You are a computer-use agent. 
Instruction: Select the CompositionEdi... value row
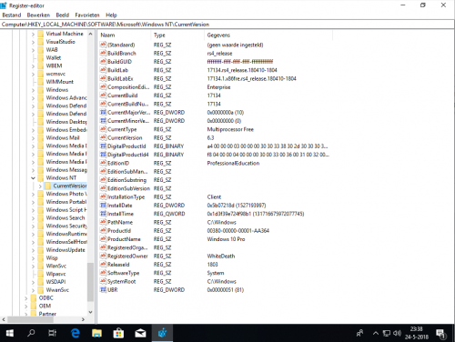(216, 87)
